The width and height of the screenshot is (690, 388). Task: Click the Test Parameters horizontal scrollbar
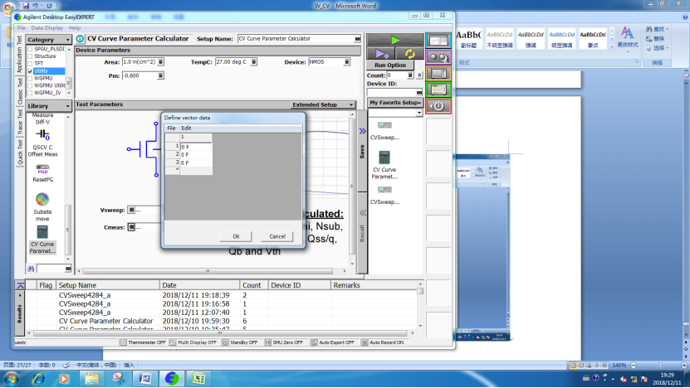(208, 271)
